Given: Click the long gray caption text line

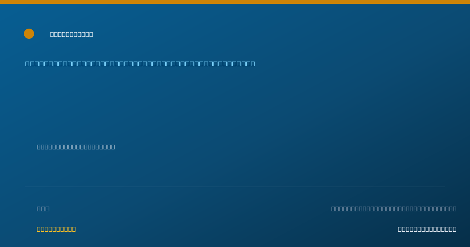Looking at the screenshot, I should click(x=394, y=209).
